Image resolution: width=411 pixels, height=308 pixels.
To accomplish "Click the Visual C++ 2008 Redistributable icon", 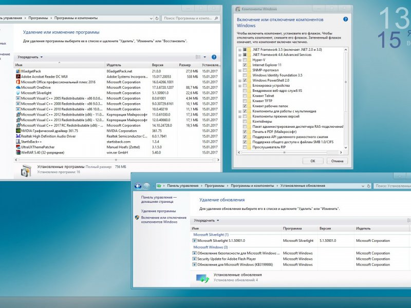I will [x=18, y=104].
